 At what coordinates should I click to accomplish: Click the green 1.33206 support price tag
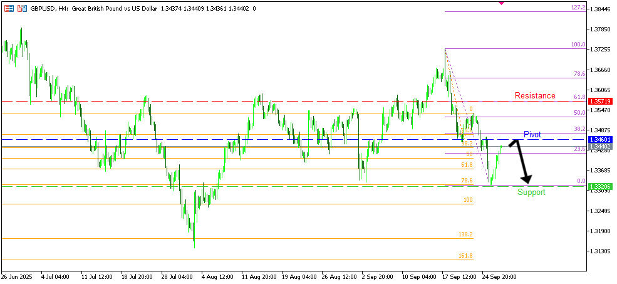click(x=601, y=187)
